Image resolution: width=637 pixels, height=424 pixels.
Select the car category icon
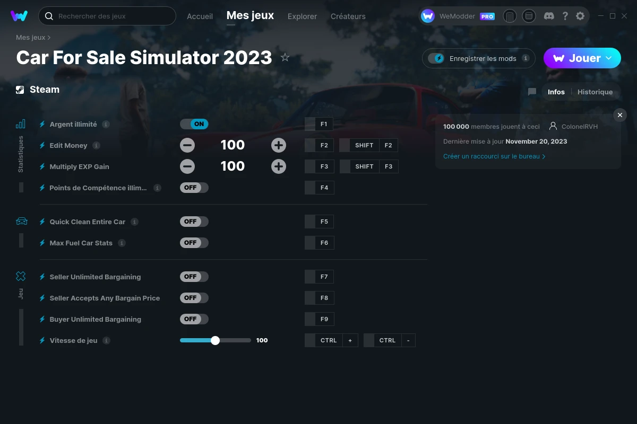21,221
